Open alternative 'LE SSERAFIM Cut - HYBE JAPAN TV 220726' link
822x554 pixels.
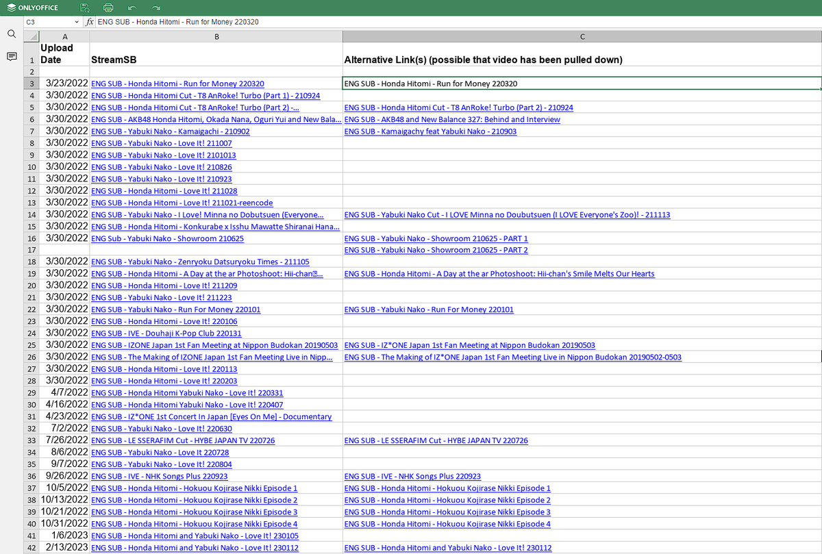[x=436, y=440]
